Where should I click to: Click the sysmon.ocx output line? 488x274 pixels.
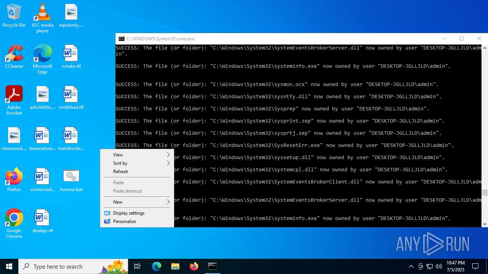[277, 84]
